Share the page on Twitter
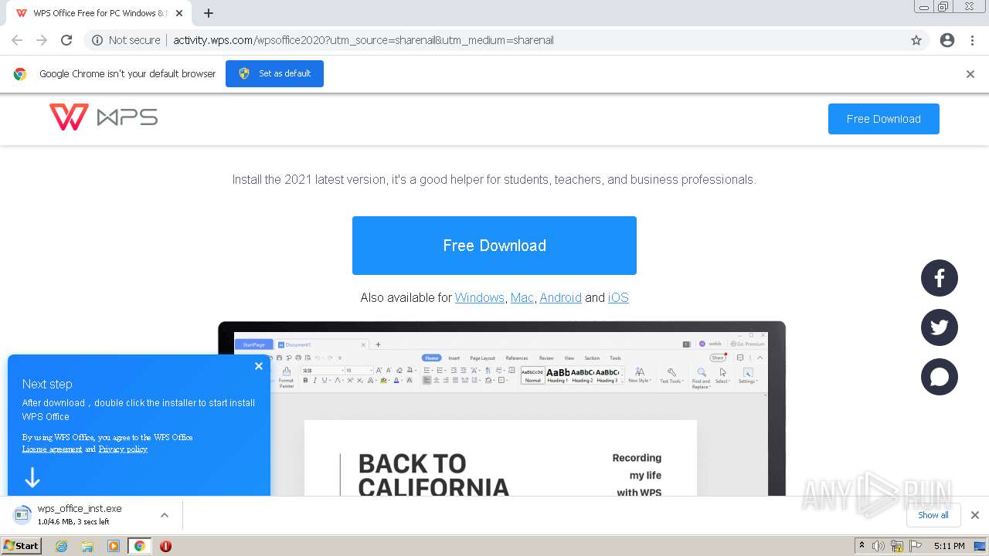The height and width of the screenshot is (556, 989). point(940,327)
